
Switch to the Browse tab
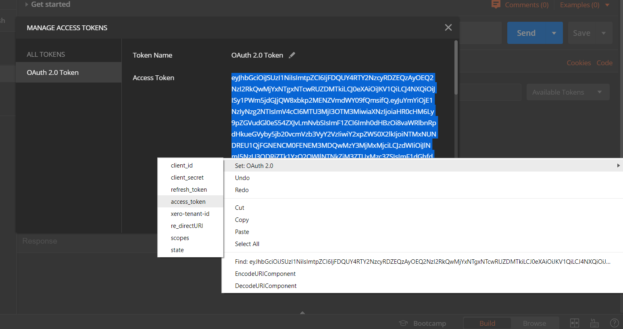(534, 323)
